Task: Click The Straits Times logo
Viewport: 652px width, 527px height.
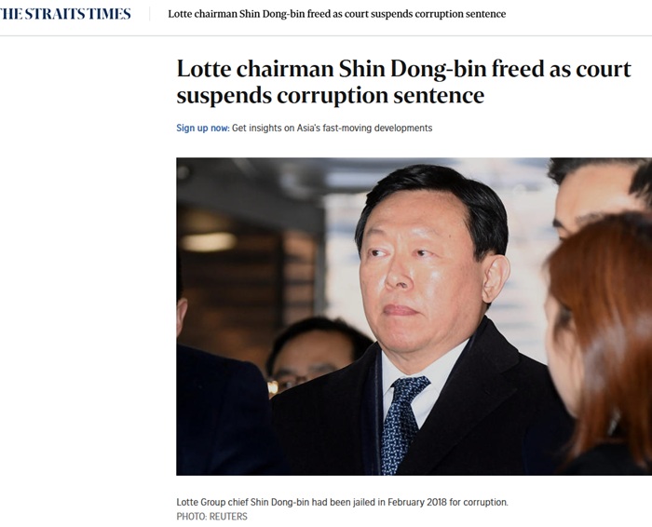Action: click(65, 14)
